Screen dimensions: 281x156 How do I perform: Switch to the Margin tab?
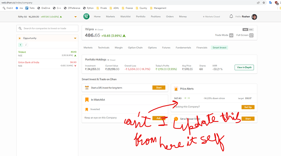tap(119, 48)
